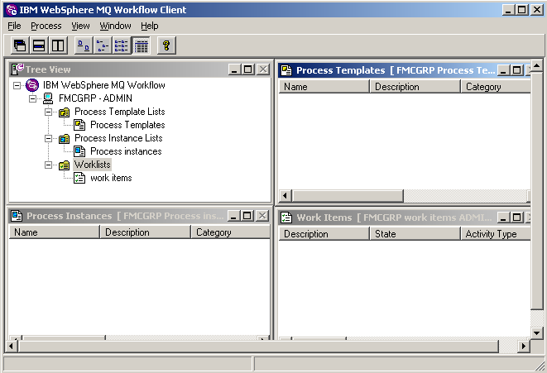The width and height of the screenshot is (547, 373).
Task: Sort Work Items by State column header
Action: click(x=415, y=234)
